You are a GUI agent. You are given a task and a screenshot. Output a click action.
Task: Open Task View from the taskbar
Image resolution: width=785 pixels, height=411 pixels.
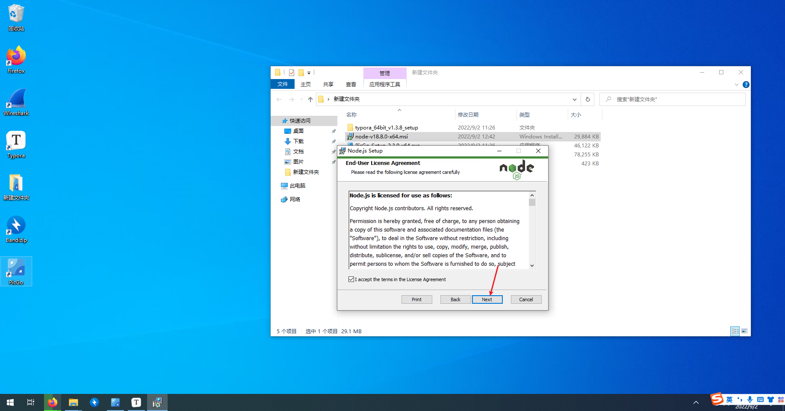31,402
